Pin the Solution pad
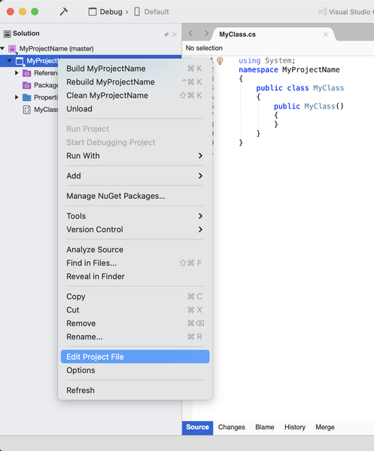The height and width of the screenshot is (451, 374). (166, 35)
